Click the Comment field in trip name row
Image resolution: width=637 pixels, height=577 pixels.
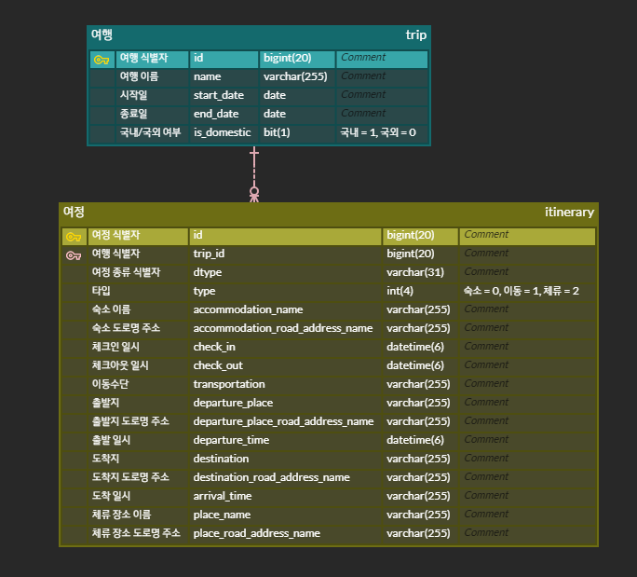click(x=382, y=76)
